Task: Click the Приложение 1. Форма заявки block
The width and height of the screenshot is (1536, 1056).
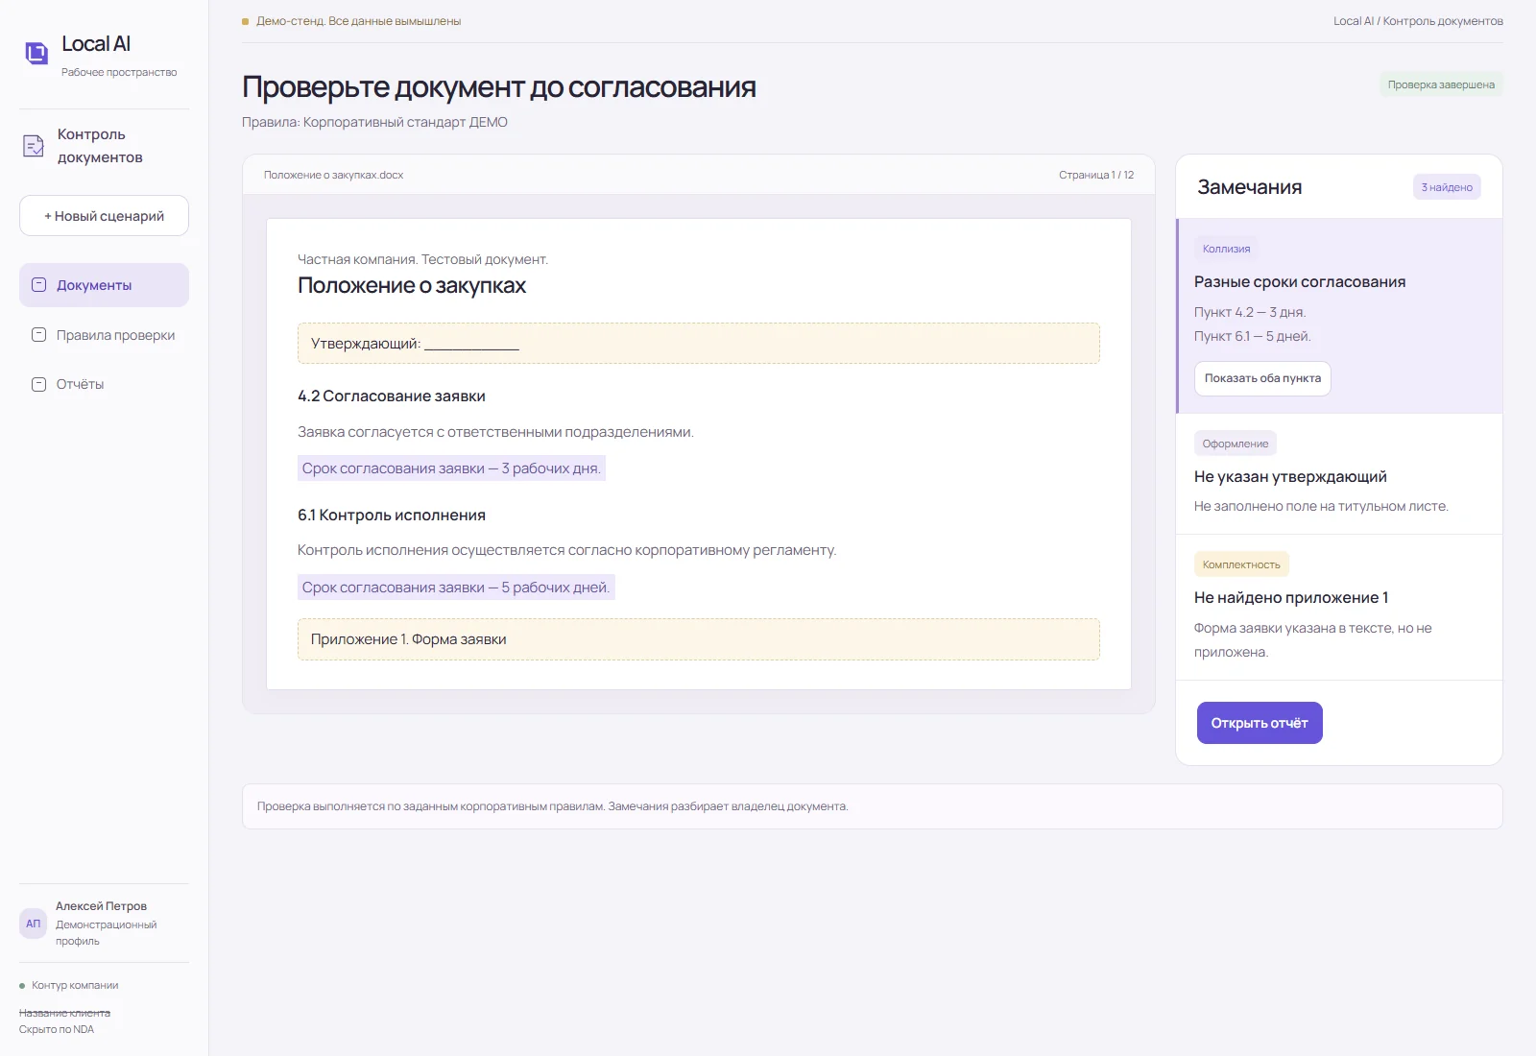Action: pyautogui.click(x=698, y=639)
